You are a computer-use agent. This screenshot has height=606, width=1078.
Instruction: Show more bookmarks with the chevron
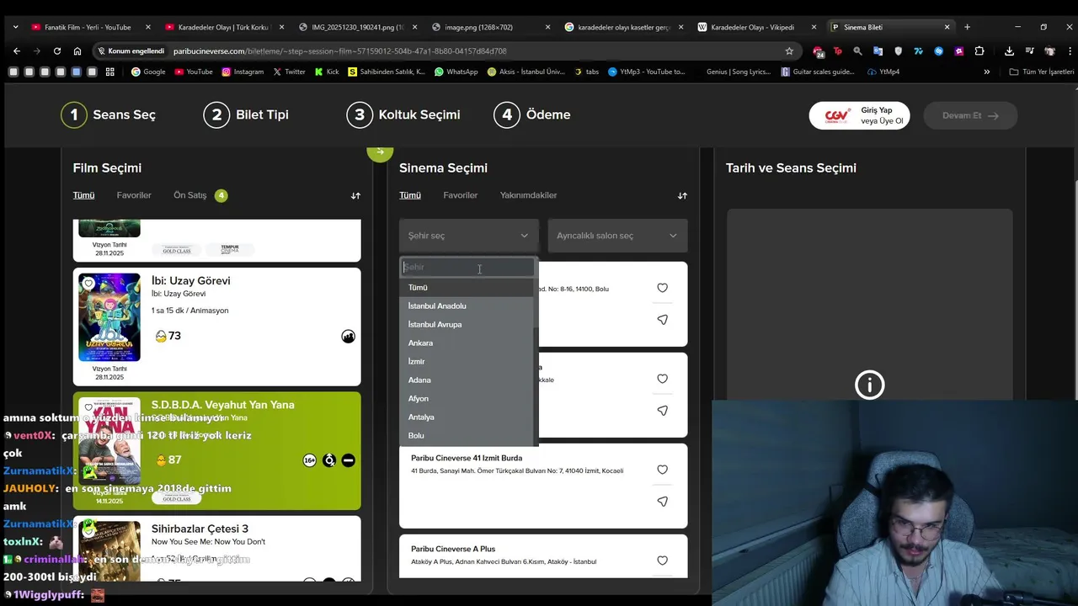987,72
